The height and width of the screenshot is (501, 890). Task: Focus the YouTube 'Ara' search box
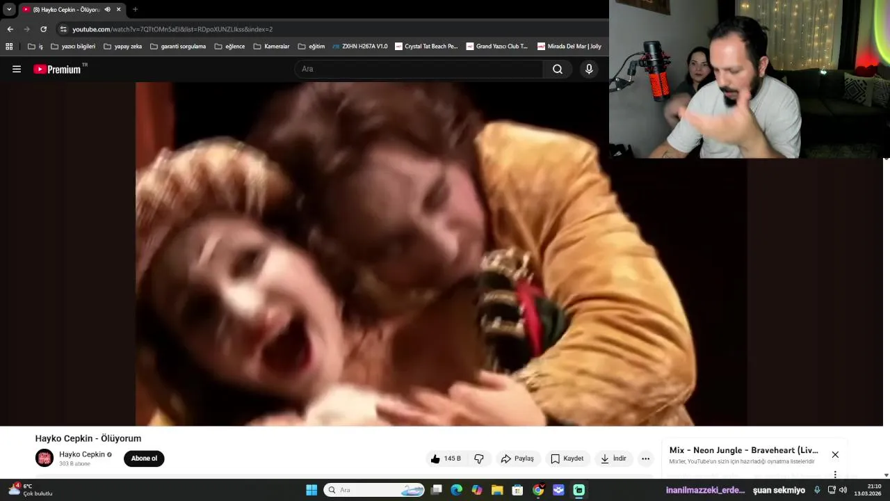coord(419,69)
